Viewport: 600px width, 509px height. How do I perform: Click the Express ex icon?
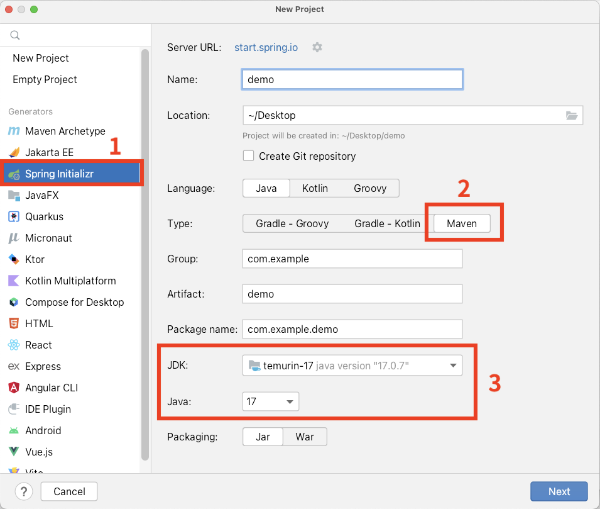click(x=14, y=366)
